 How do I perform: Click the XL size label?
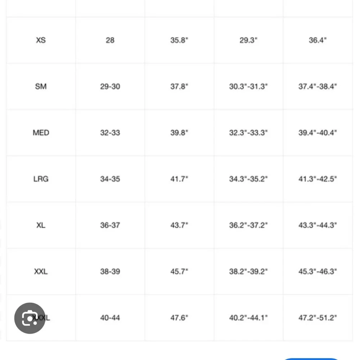click(x=41, y=225)
